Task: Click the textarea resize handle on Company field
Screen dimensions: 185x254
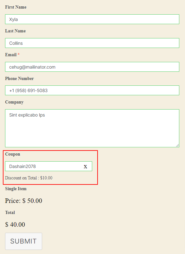Action: click(x=178, y=145)
